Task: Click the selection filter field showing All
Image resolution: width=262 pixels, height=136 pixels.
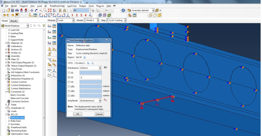Action: [x=82, y=10]
